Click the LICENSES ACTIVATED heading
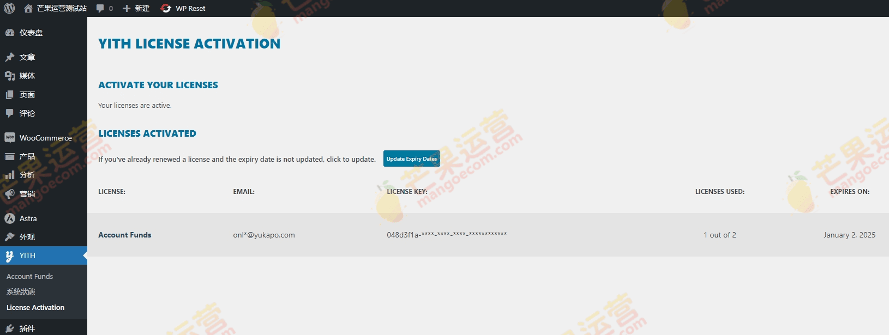This screenshot has height=335, width=889. pos(147,133)
